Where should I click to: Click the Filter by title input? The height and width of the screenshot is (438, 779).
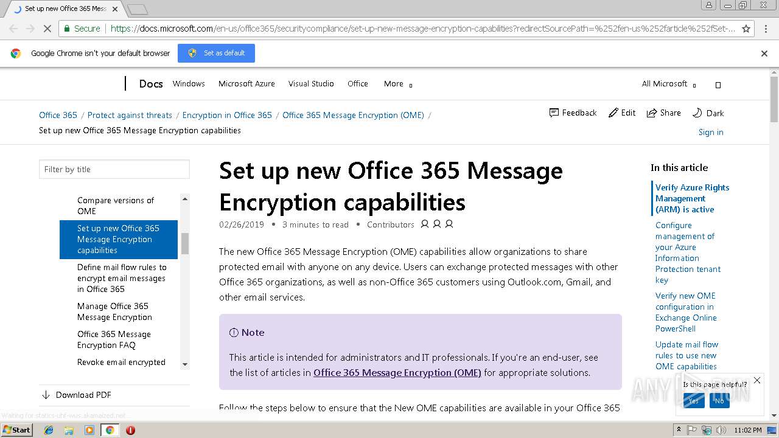[x=114, y=169]
